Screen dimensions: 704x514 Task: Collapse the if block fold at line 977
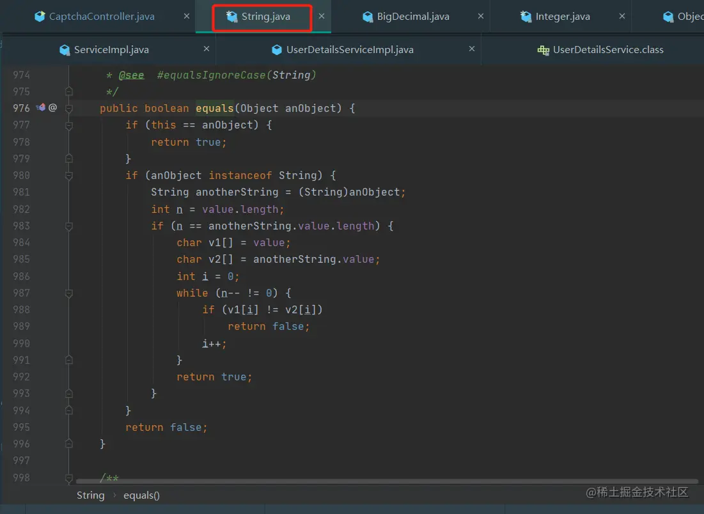pyautogui.click(x=69, y=125)
